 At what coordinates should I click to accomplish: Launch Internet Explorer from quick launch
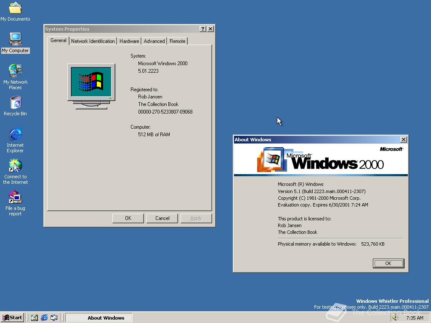coord(44,318)
